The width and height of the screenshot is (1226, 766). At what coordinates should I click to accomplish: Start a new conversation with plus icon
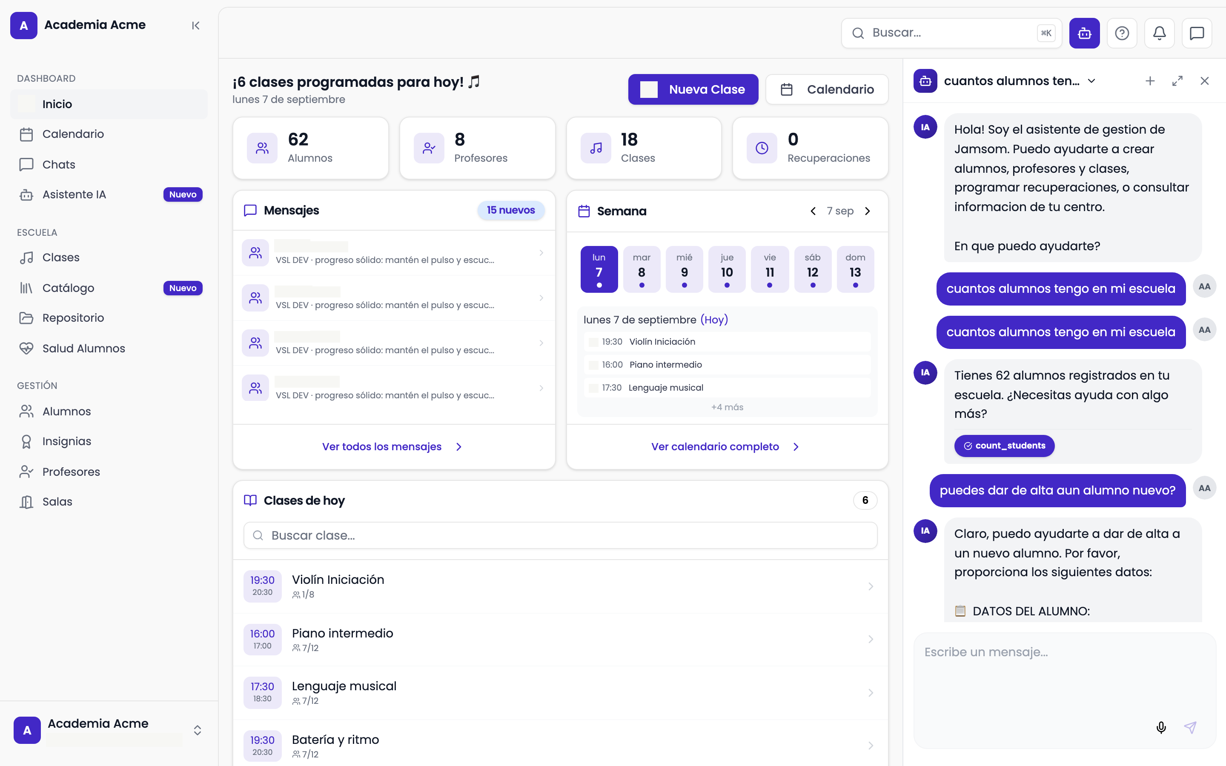coord(1150,81)
